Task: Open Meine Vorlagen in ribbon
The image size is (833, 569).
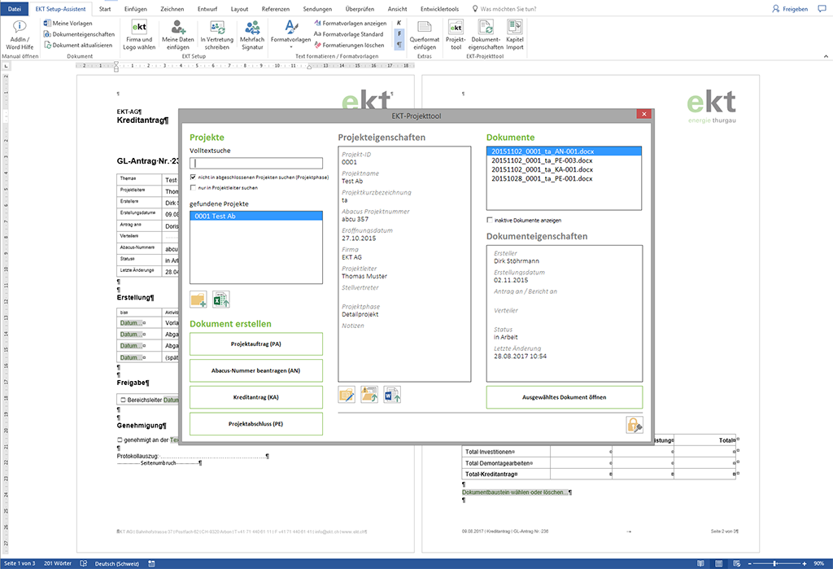Action: tap(68, 24)
